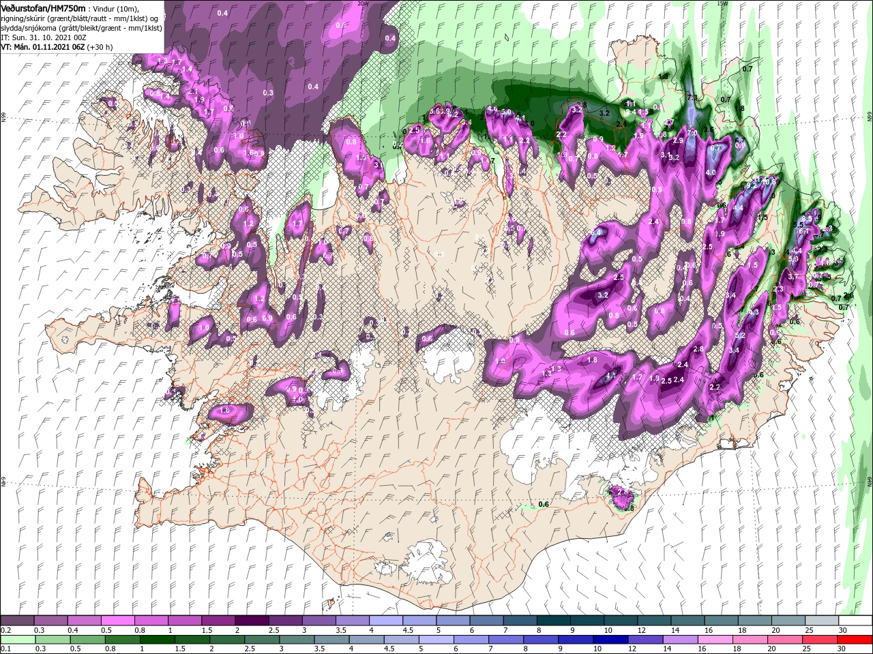Click the crimson swatch starting at 25, rain row
The image size is (873, 654).
coord(820,640)
